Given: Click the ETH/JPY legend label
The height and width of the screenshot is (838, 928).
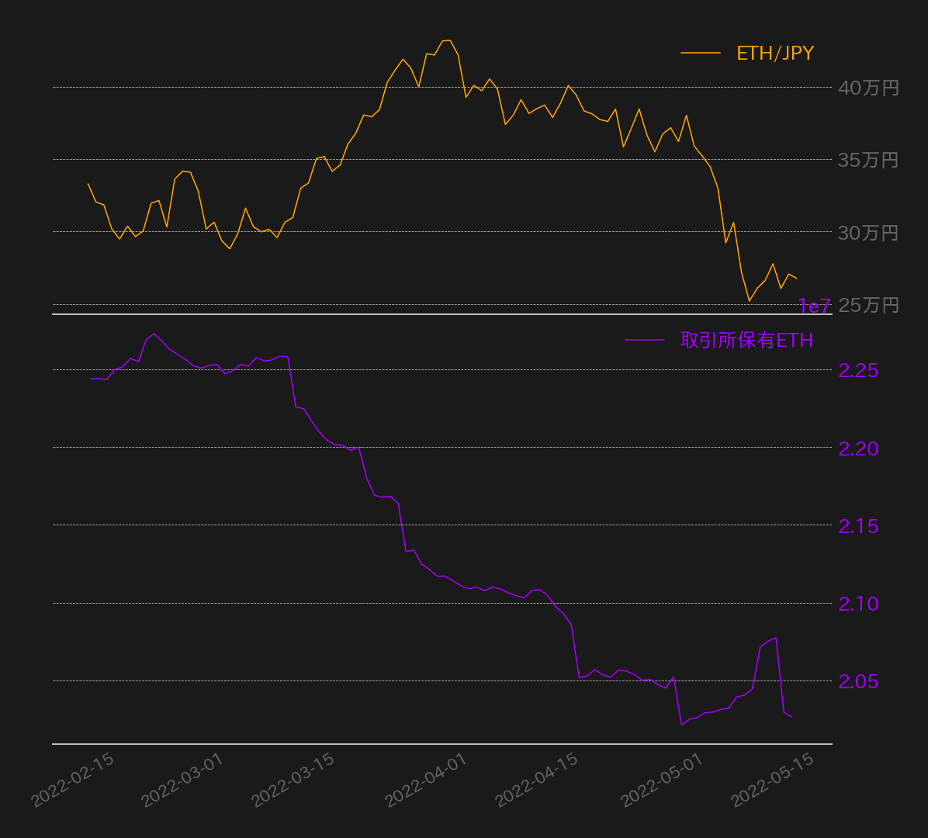Looking at the screenshot, I should coord(774,53).
